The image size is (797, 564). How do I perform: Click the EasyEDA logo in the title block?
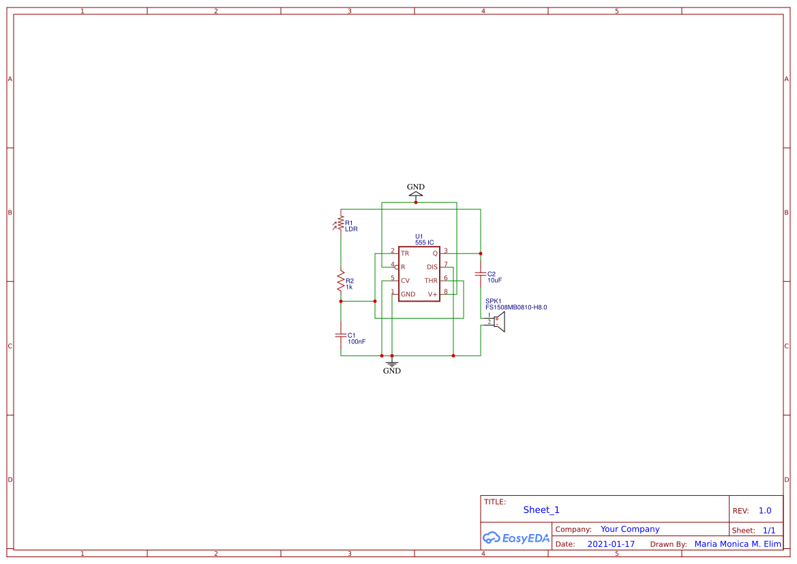pos(516,538)
